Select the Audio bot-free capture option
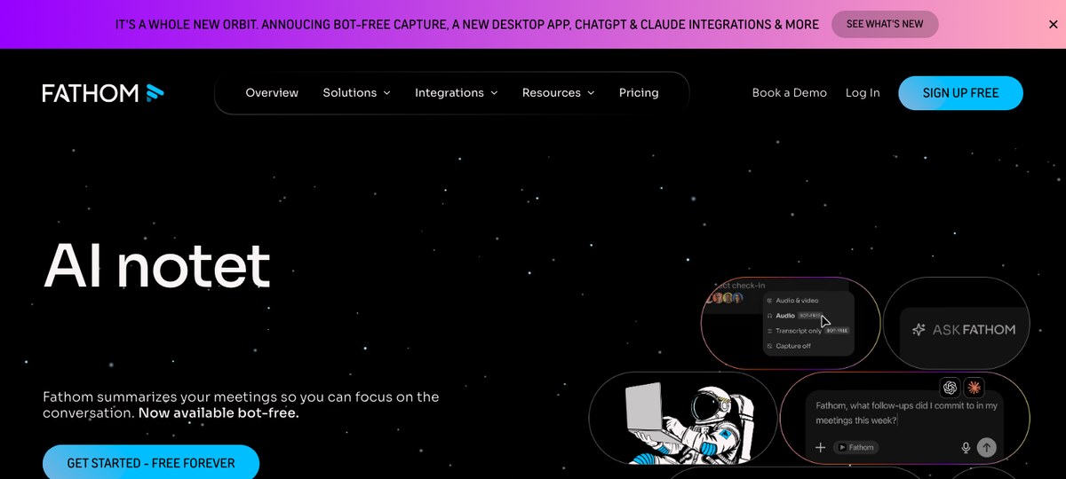 [796, 316]
